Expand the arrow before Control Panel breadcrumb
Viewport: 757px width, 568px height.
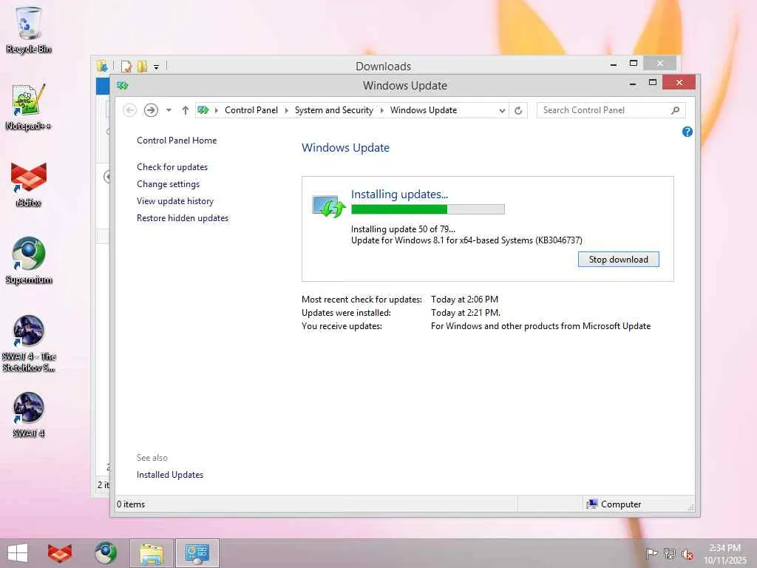click(217, 111)
